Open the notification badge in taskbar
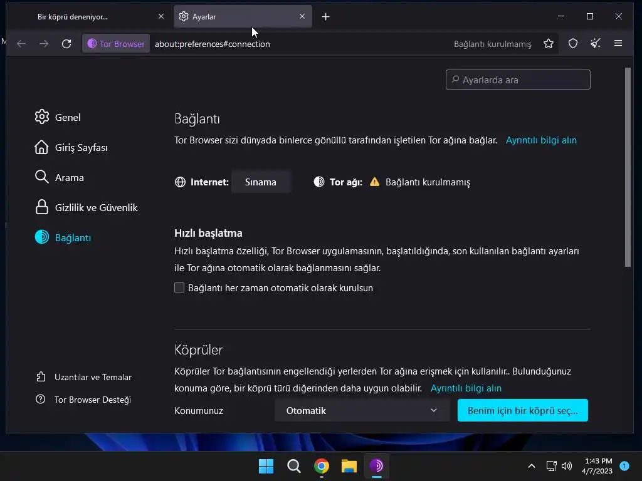Viewport: 642px width, 481px height. [624, 466]
